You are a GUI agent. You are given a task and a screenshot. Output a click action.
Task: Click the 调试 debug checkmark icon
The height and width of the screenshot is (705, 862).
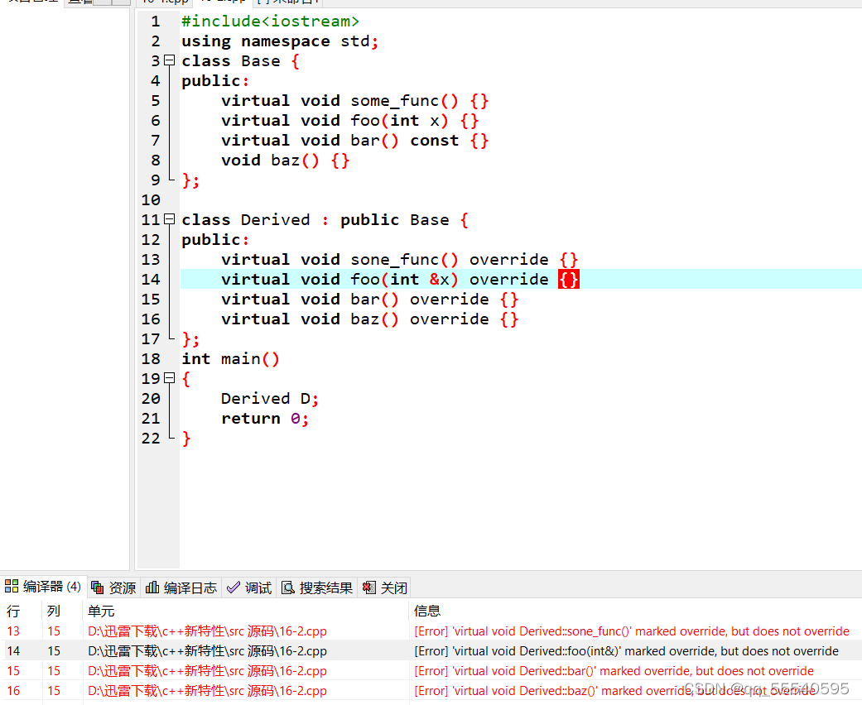click(x=234, y=587)
